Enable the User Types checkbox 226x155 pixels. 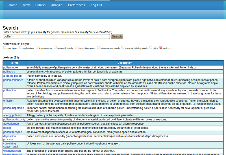(x=5, y=48)
